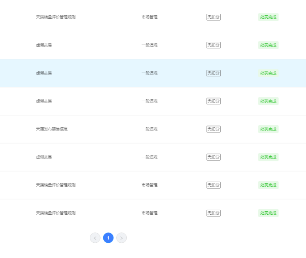Click 无扣分 tag in highlighted blue row

213,73
